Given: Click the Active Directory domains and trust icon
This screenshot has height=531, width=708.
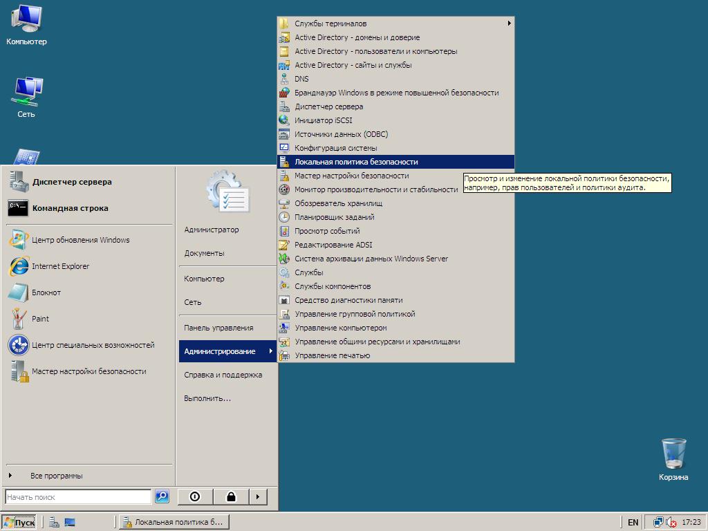Looking at the screenshot, I should 284,37.
